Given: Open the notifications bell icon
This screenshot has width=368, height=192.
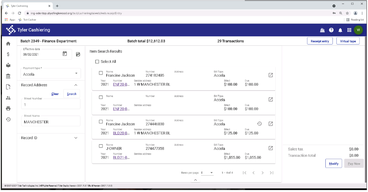Looking at the screenshot, I should [340, 30].
